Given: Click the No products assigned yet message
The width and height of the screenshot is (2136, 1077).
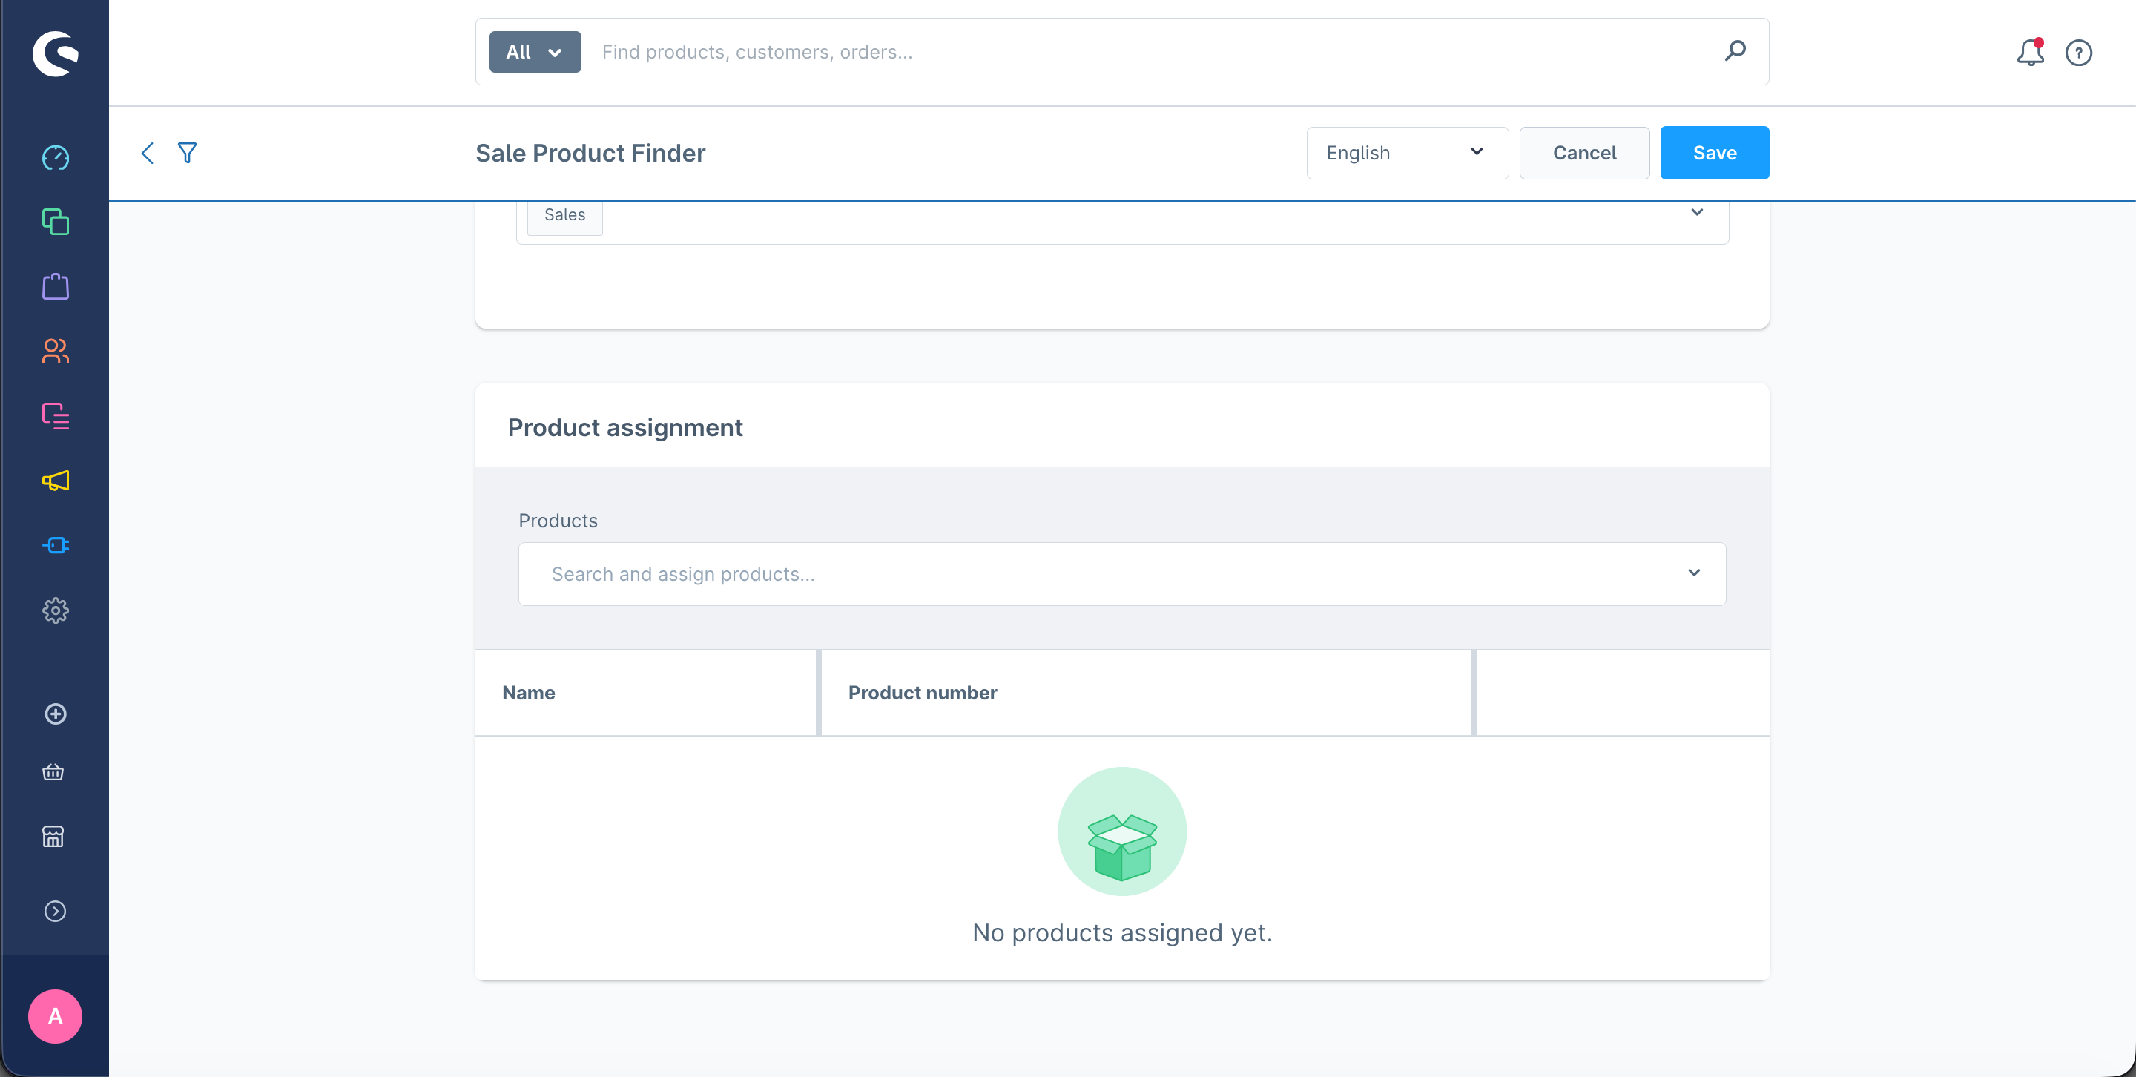Looking at the screenshot, I should tap(1122, 934).
